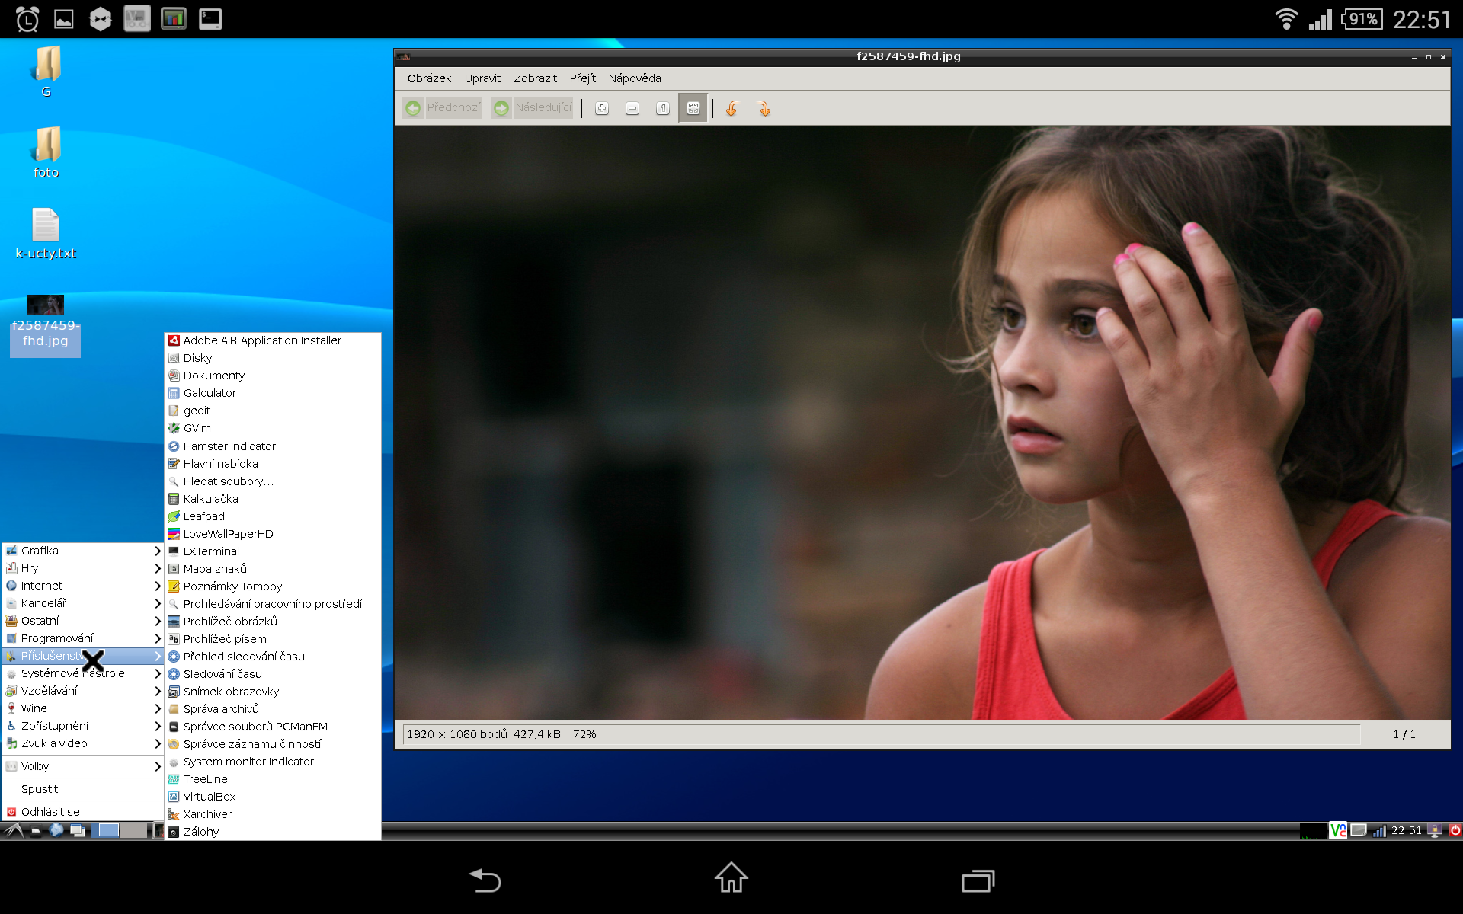Open Prohlížeč obrázků
The image size is (1463, 914).
273,622
